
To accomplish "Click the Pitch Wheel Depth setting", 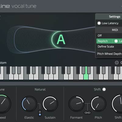I will (x=109, y=54).
